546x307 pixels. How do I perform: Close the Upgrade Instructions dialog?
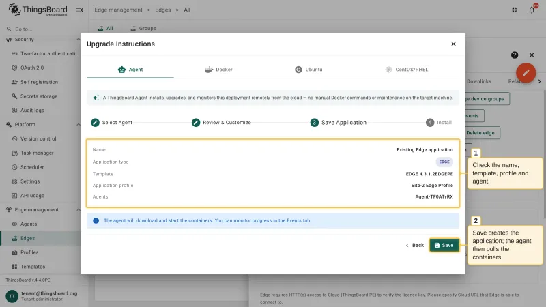pos(453,44)
